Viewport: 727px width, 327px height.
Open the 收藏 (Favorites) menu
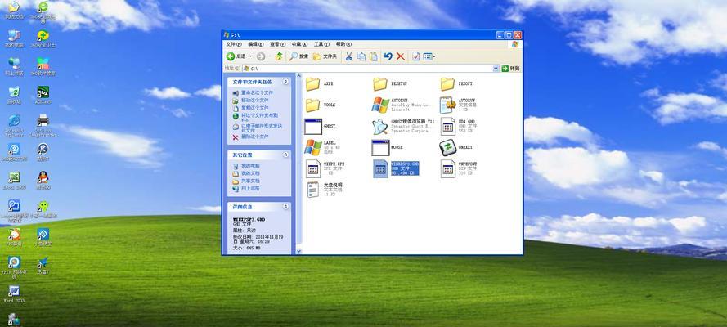pyautogui.click(x=299, y=44)
